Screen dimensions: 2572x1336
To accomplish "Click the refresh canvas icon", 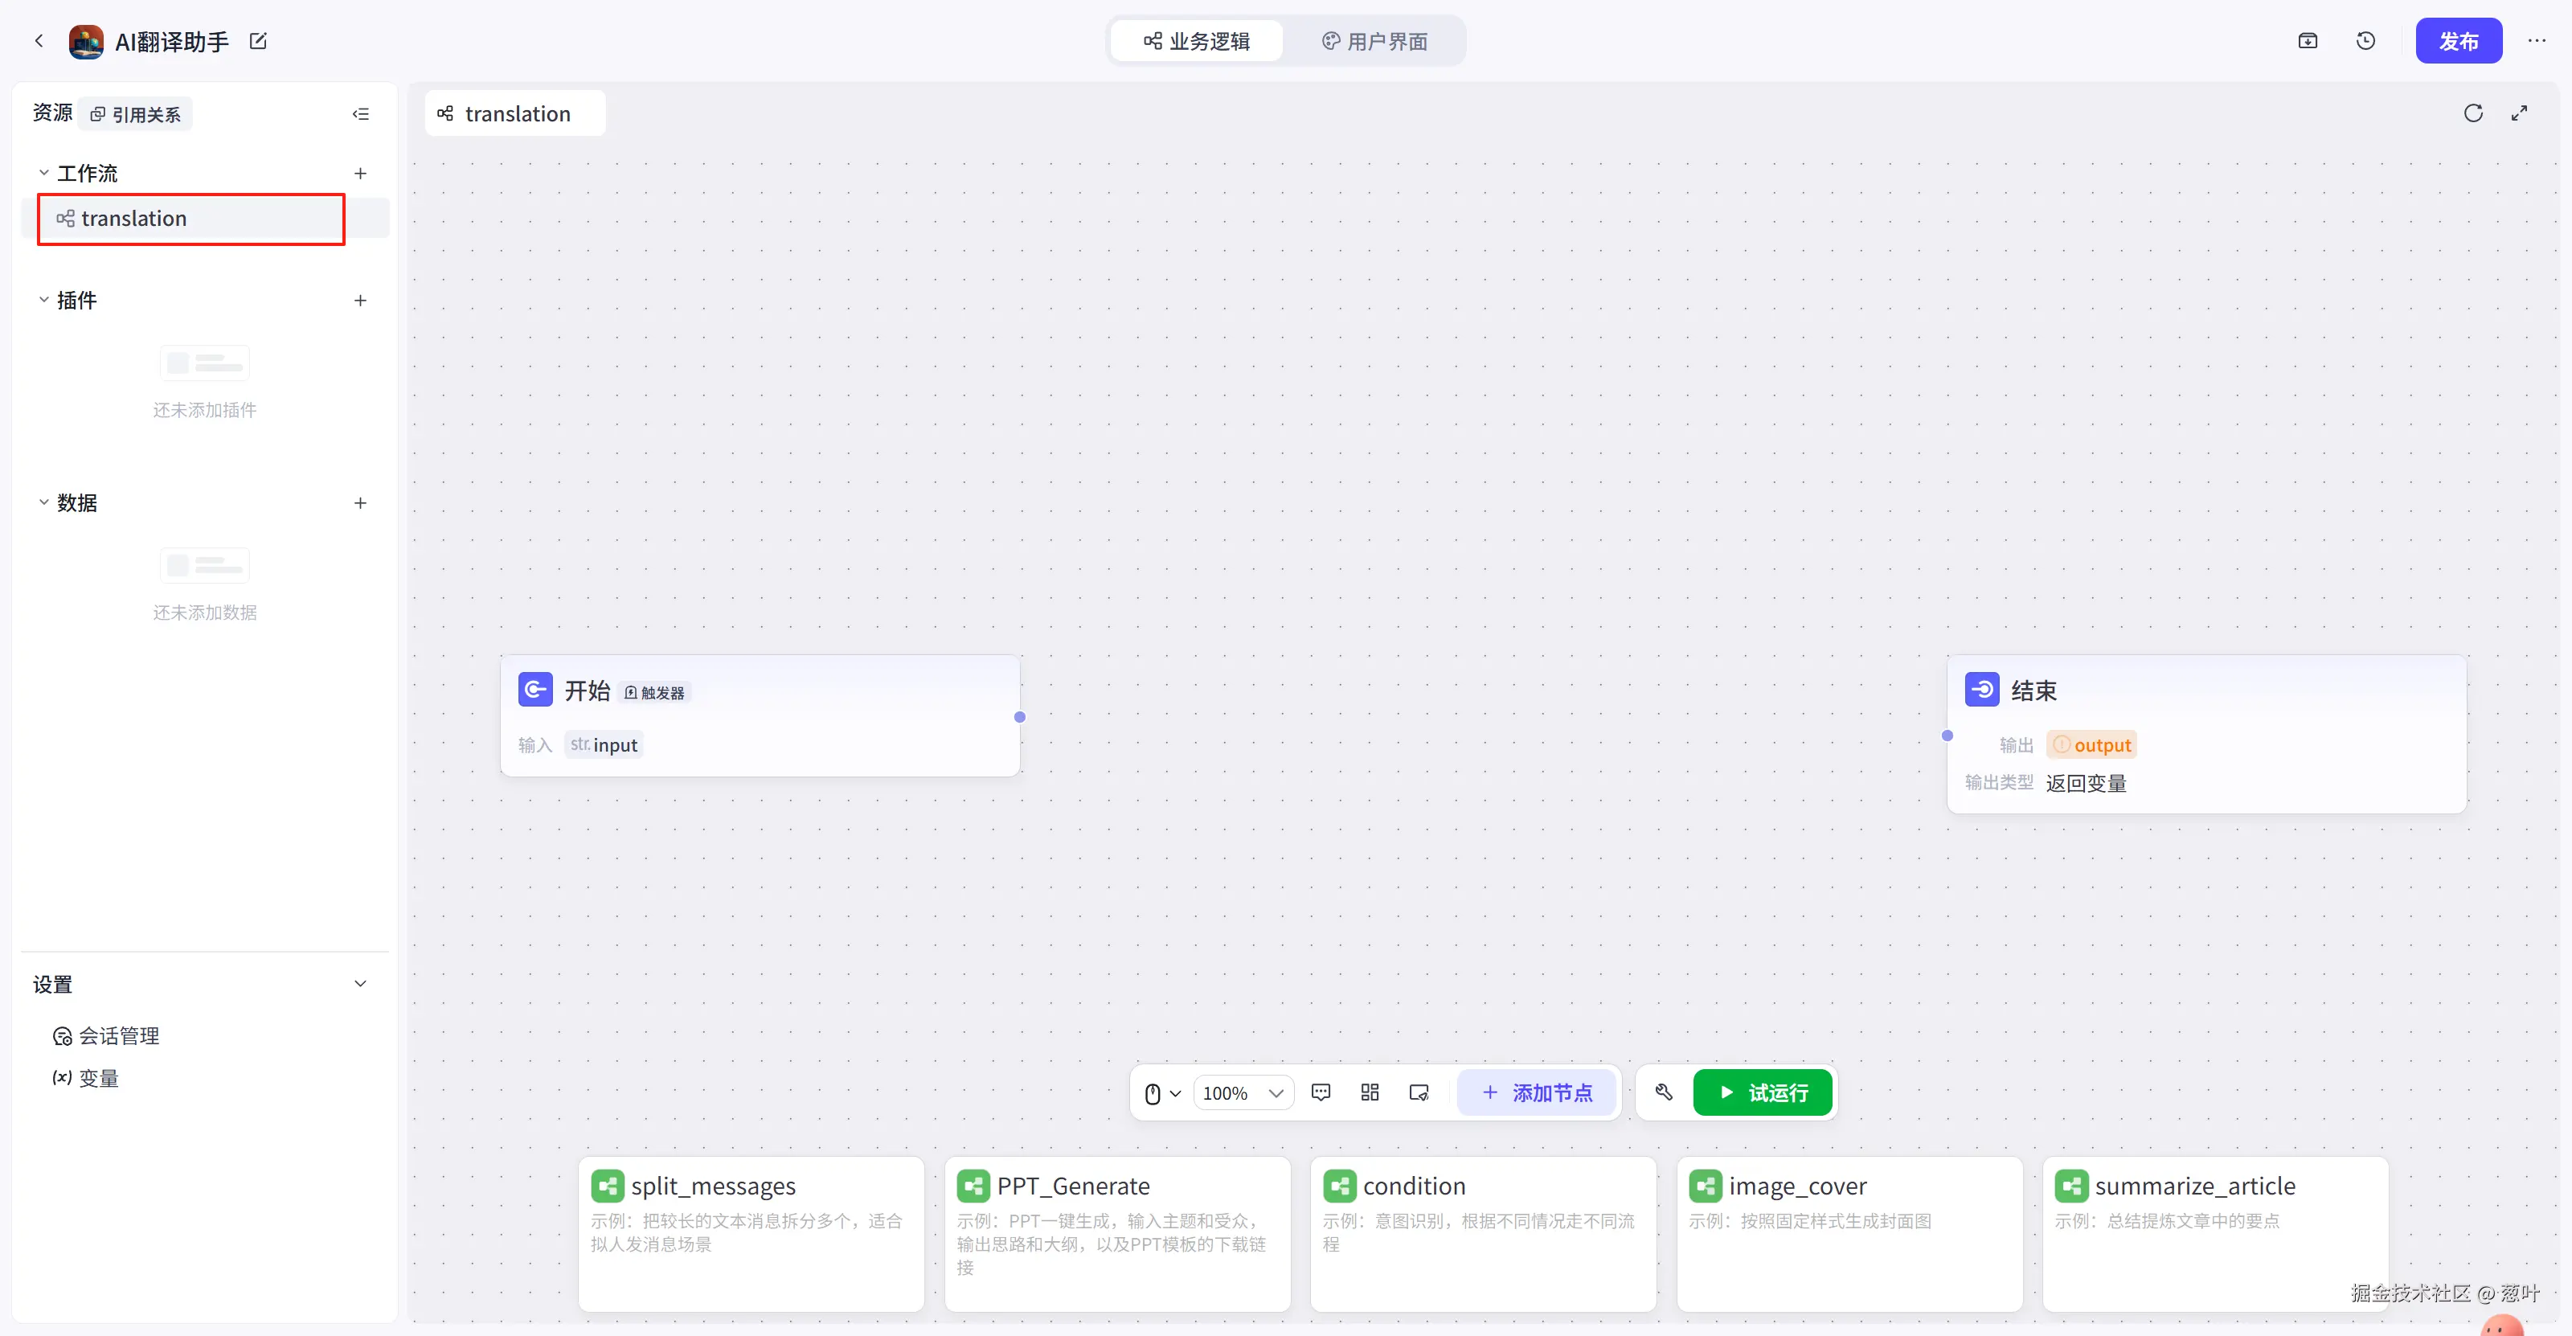I will (2472, 113).
